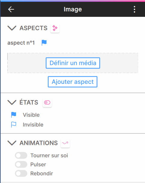Click the aspect n°1 label
145x183 pixels.
[x=21, y=43]
